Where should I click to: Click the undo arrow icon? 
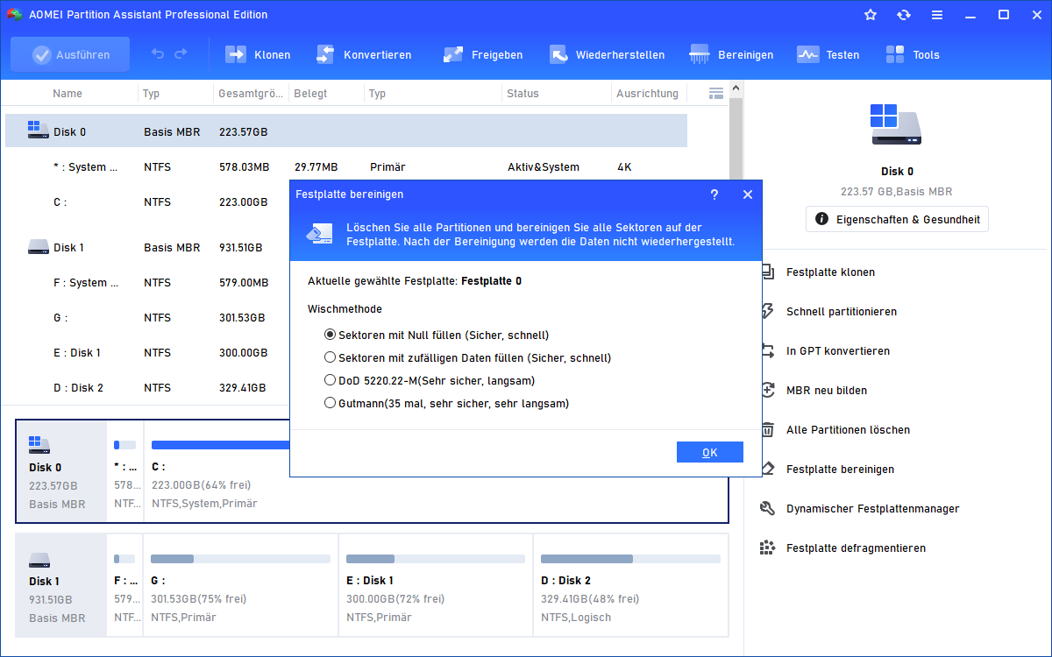tap(158, 54)
